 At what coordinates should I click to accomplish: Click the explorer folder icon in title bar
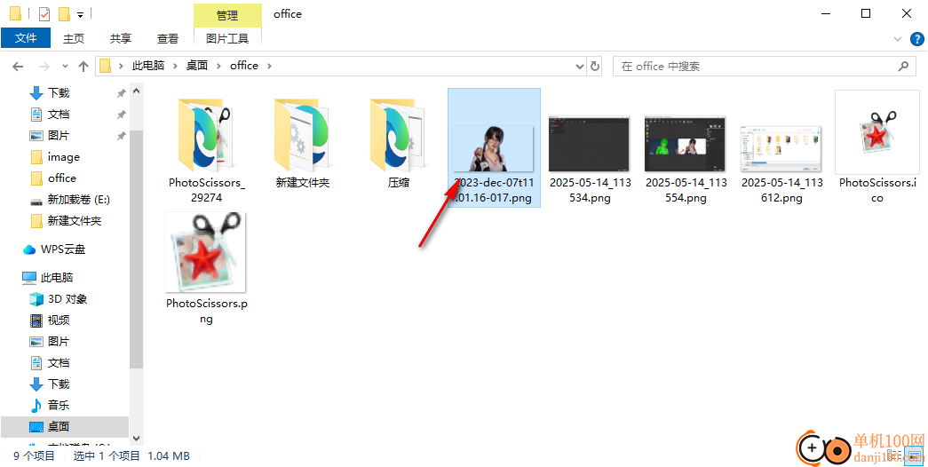tap(16, 13)
